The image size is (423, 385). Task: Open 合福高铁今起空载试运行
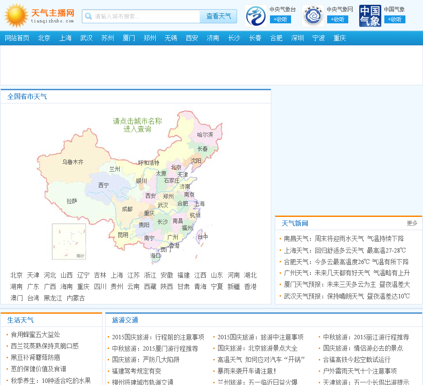(357, 359)
